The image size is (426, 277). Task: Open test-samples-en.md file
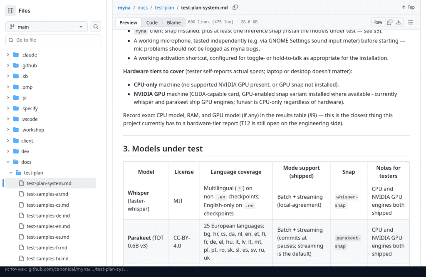tap(48, 226)
